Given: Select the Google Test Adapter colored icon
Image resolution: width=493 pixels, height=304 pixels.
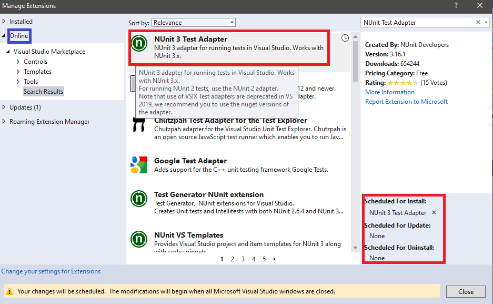Looking at the screenshot, I should coord(138,165).
